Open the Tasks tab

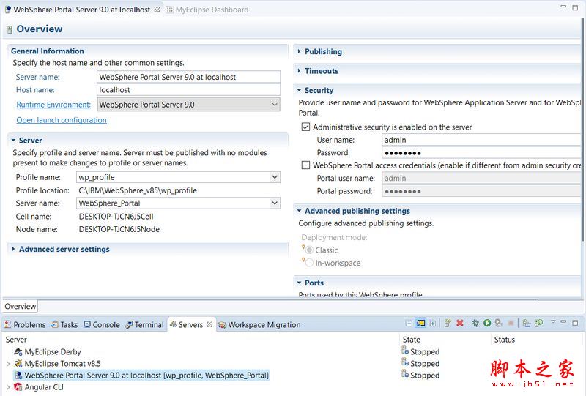(64, 325)
